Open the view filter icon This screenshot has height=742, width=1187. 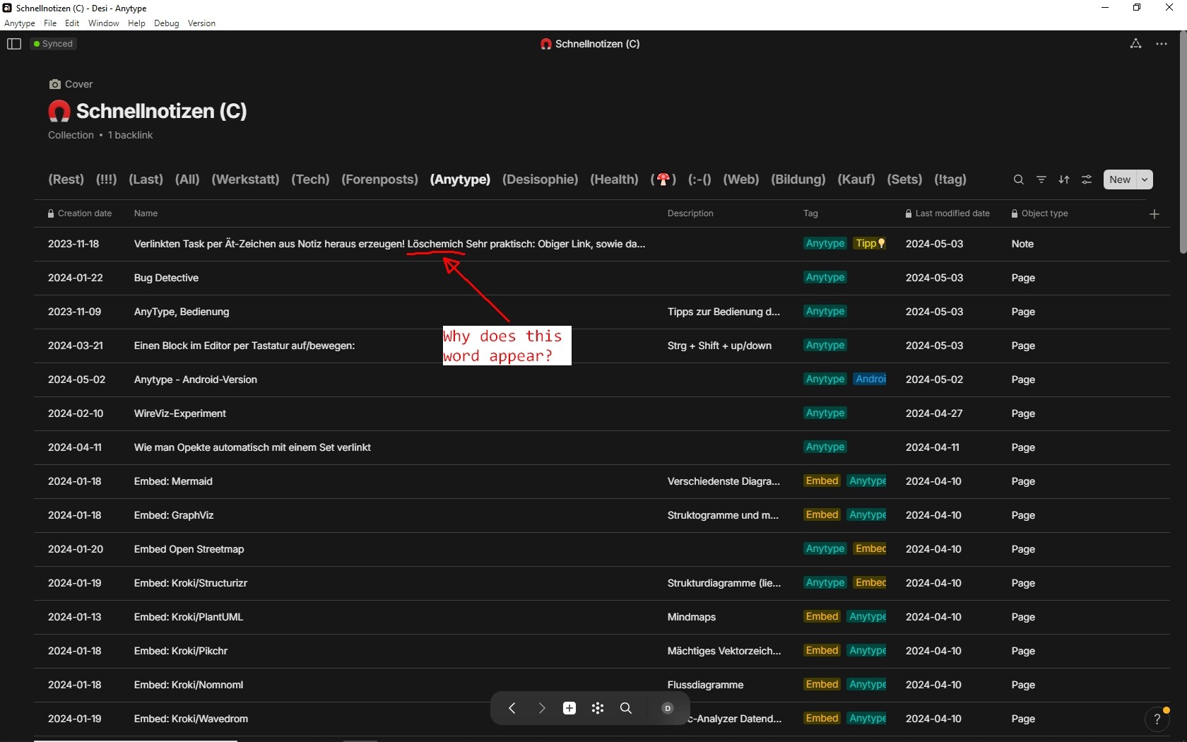[x=1041, y=179]
